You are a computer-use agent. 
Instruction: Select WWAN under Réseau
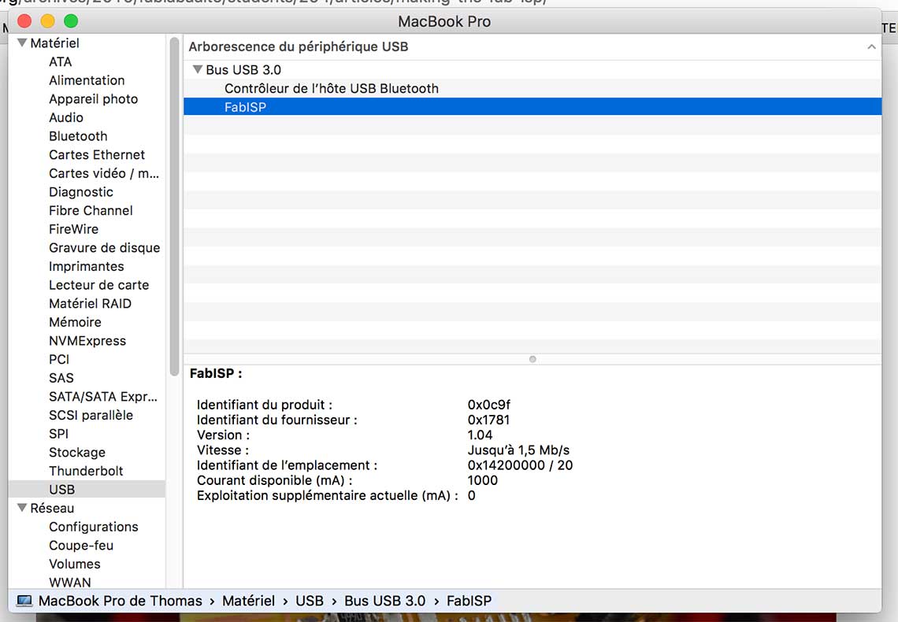point(70,583)
